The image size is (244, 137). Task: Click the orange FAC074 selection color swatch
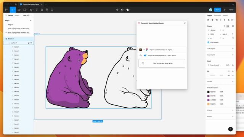click(209, 104)
